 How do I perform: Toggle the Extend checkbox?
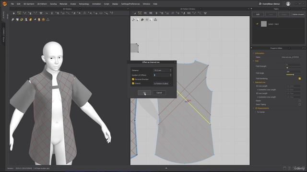point(133,84)
